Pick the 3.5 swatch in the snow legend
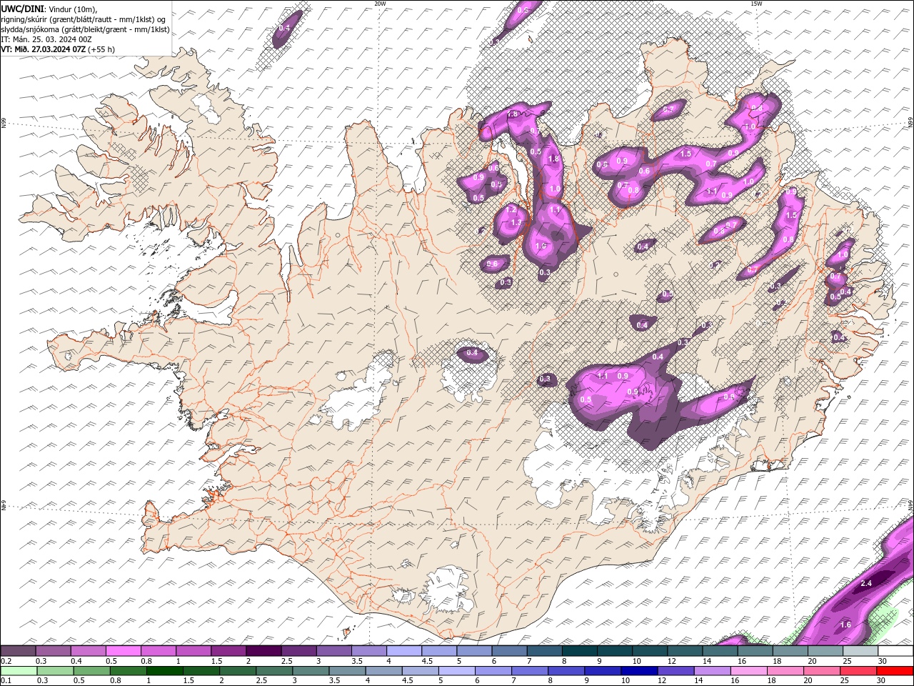The height and width of the screenshot is (686, 914). click(369, 651)
